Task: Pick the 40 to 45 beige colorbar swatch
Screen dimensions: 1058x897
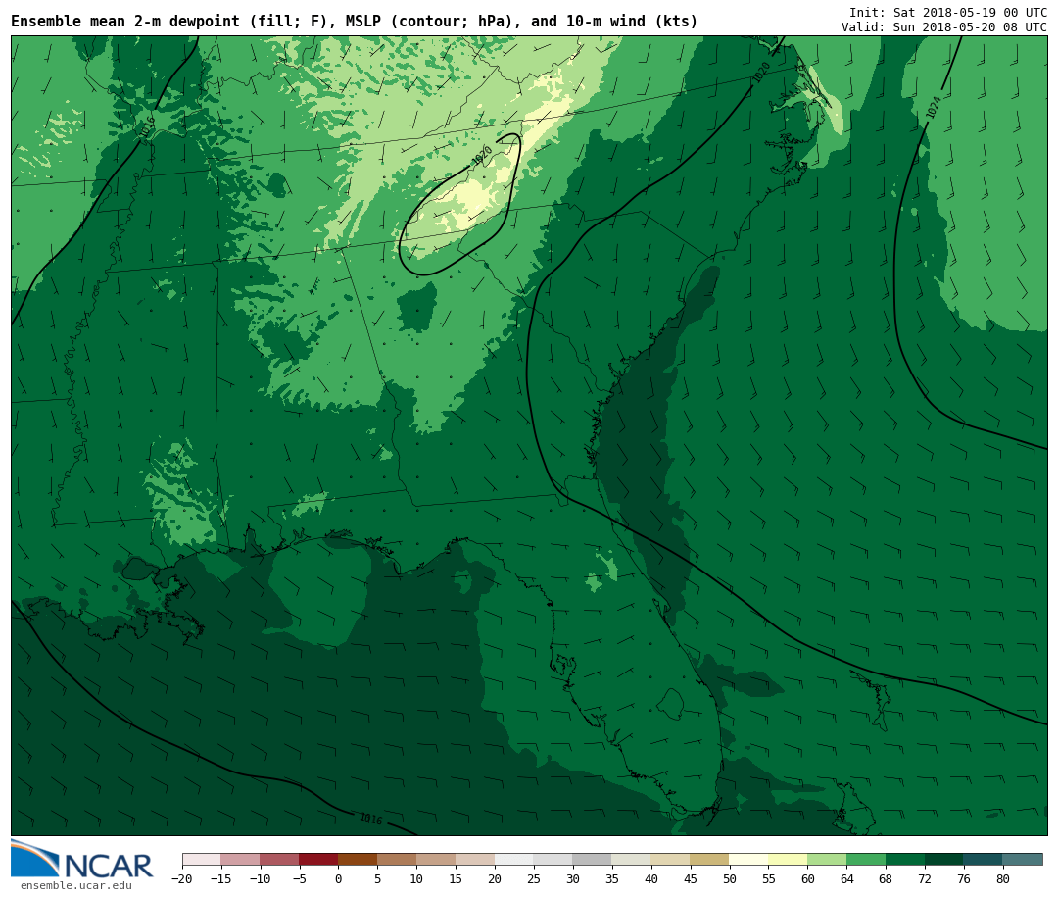Action: pos(671,860)
